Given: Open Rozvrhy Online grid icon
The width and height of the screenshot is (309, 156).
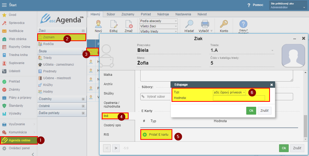Looking at the screenshot, I should pos(4,47).
